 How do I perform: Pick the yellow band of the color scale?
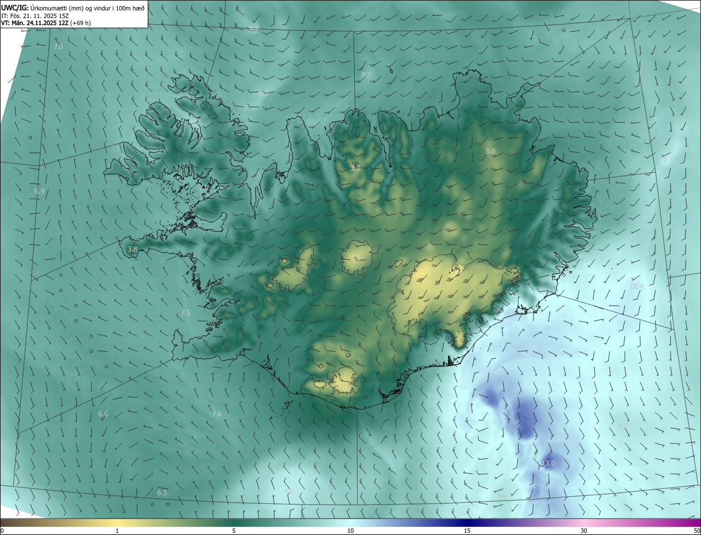click(x=118, y=522)
